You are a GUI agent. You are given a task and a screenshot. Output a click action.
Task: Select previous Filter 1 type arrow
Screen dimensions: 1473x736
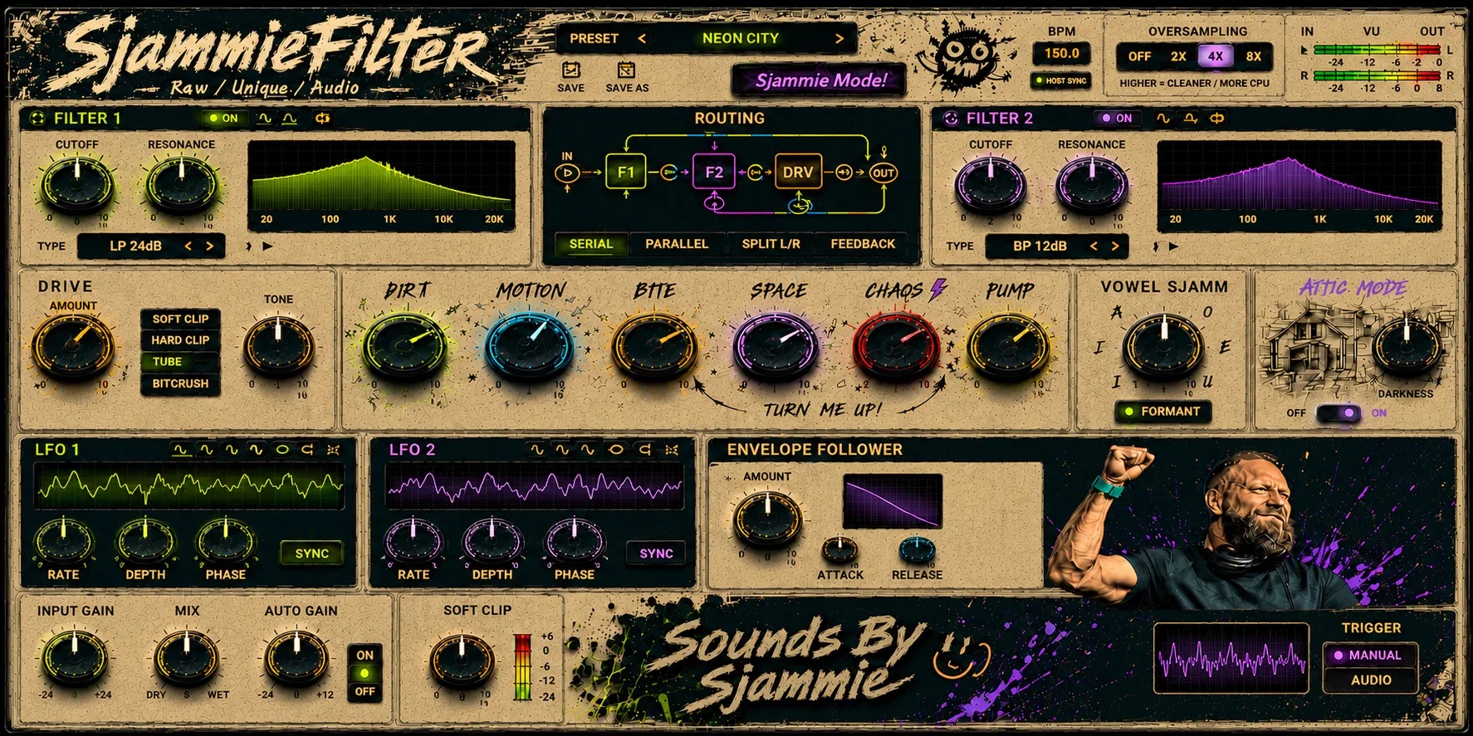click(x=188, y=246)
